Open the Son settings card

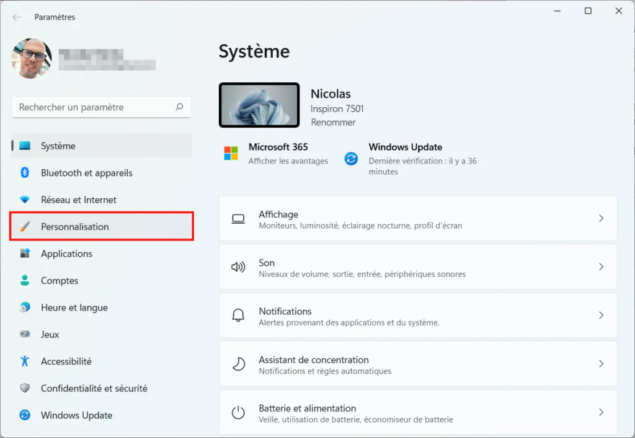tap(418, 267)
